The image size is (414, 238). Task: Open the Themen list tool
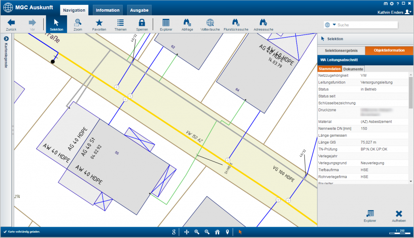(120, 25)
